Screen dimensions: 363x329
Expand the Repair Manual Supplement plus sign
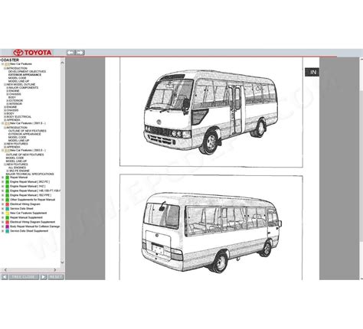pos(3,217)
